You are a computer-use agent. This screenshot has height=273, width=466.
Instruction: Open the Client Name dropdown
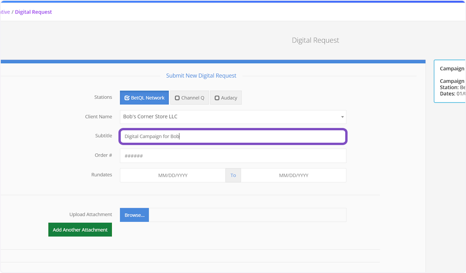tap(233, 117)
